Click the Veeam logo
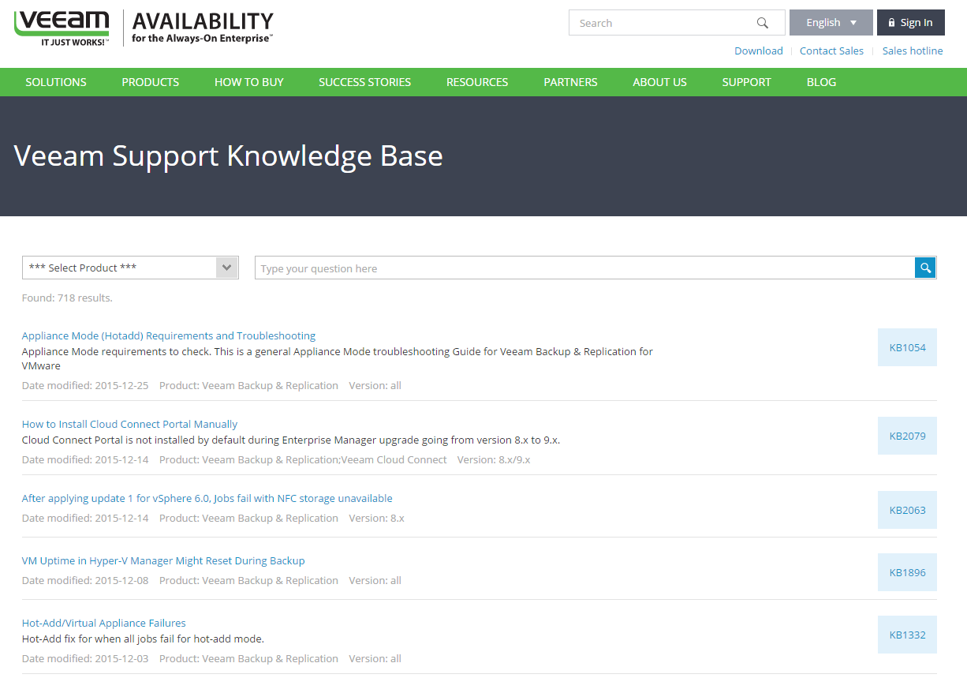 62,28
